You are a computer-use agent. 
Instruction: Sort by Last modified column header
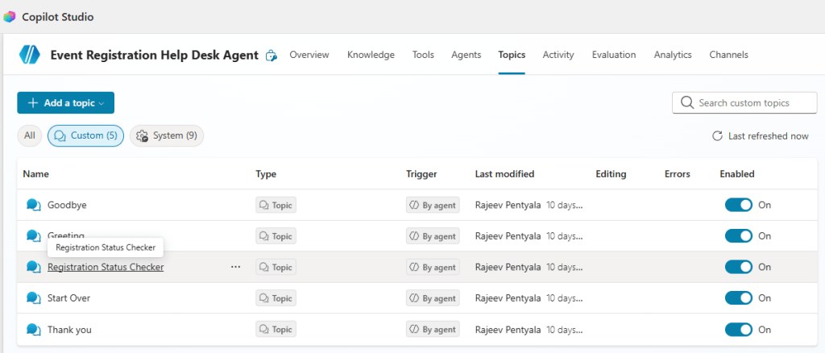(x=504, y=174)
